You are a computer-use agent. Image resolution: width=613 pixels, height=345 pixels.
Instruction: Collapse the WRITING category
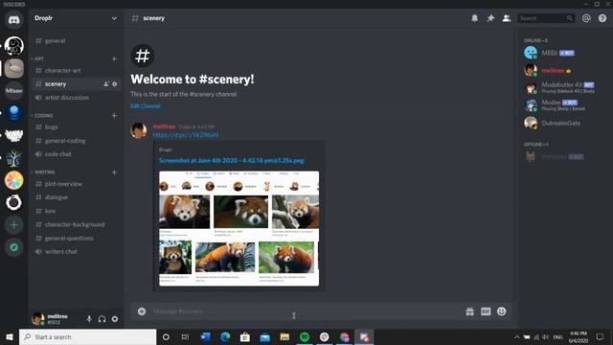pos(45,172)
